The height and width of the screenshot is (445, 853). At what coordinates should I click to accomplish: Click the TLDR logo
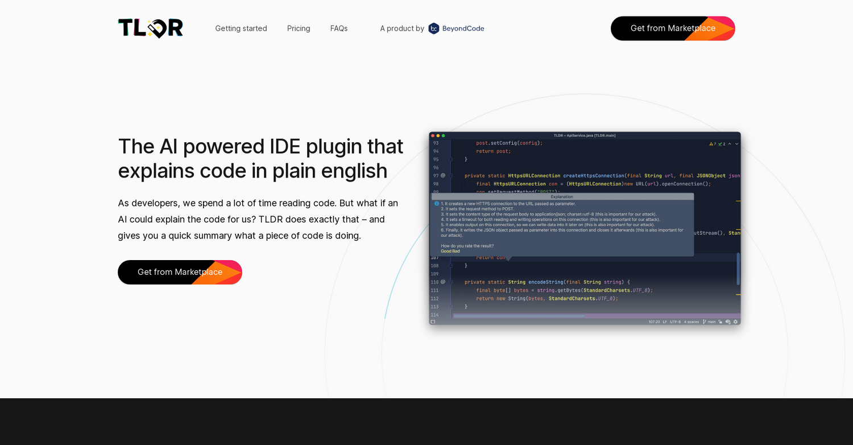point(150,28)
